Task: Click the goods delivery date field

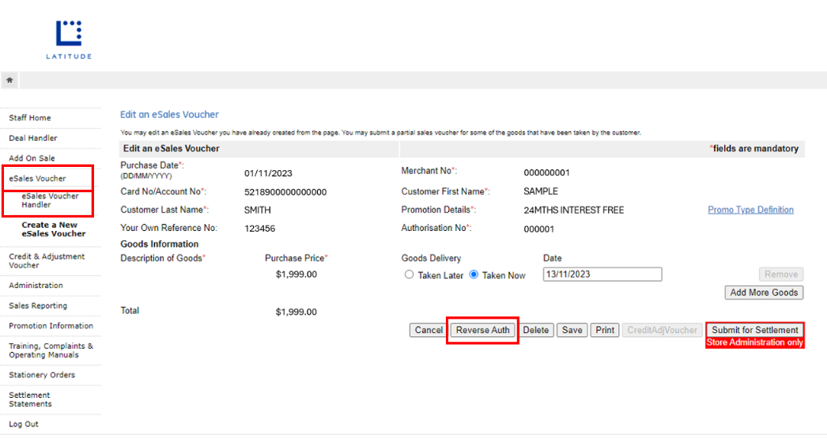Action: pos(602,275)
